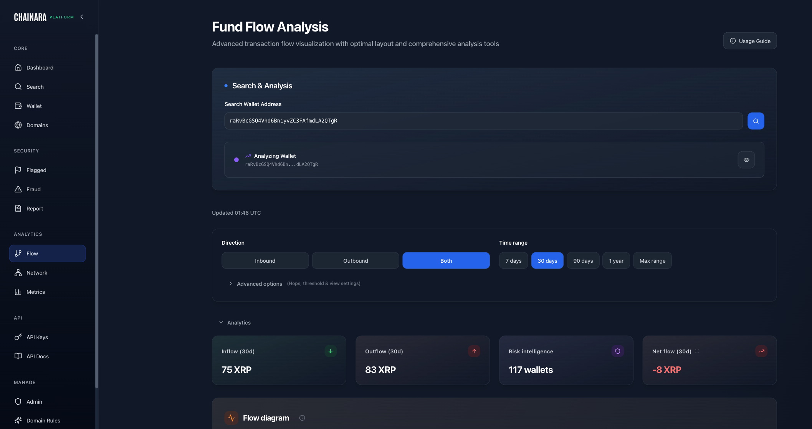This screenshot has height=429, width=812.
Task: Click the Wallet icon in sidebar
Action: pyautogui.click(x=18, y=106)
